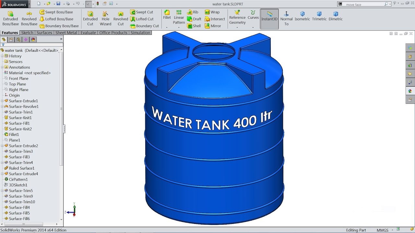The width and height of the screenshot is (415, 233).
Task: Expand the History tree node
Action: 2,56
